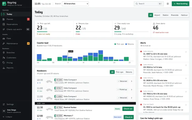192x120 pixels.
Task: Open CK 3104 late return alert chevron
Action: 186,65
